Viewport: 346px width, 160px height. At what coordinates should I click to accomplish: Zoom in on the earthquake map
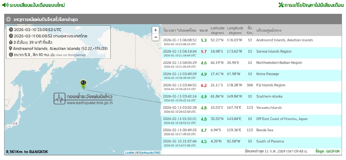coord(155,30)
